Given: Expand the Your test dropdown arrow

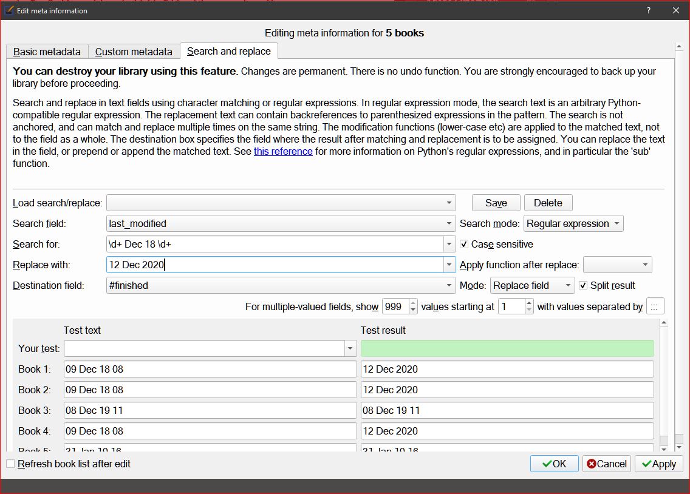Looking at the screenshot, I should point(350,348).
